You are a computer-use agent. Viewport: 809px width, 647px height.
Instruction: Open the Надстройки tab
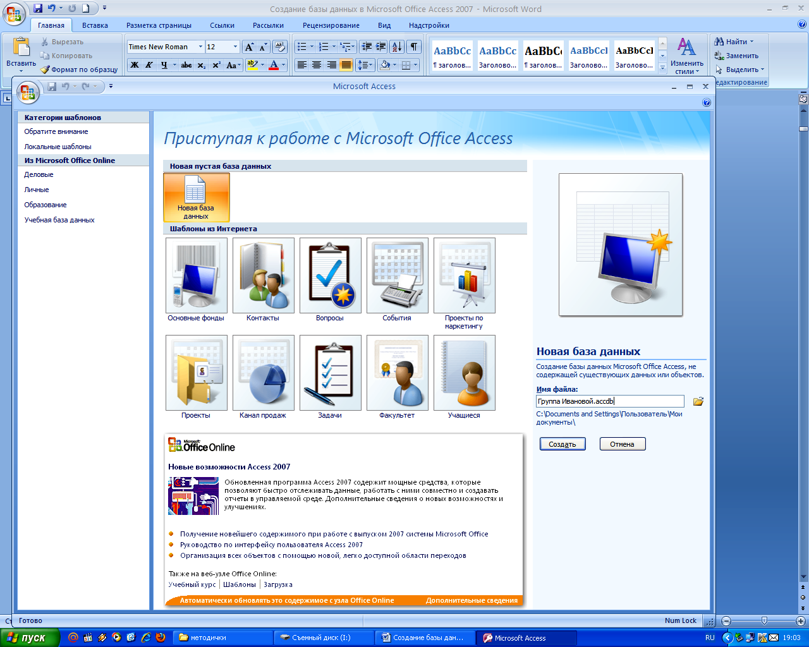(429, 25)
